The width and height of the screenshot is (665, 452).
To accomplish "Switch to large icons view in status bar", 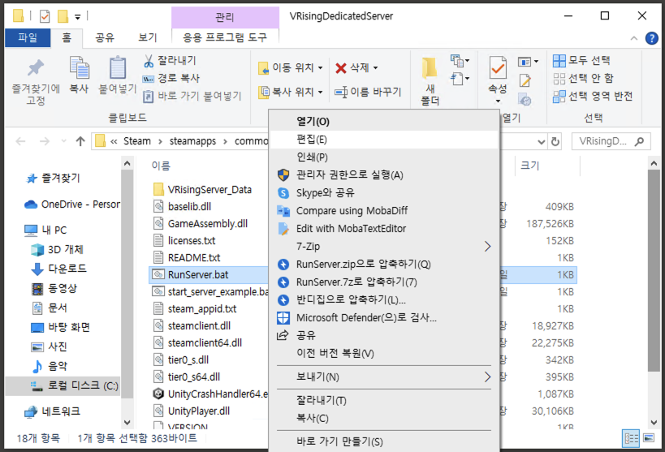I will [x=649, y=438].
